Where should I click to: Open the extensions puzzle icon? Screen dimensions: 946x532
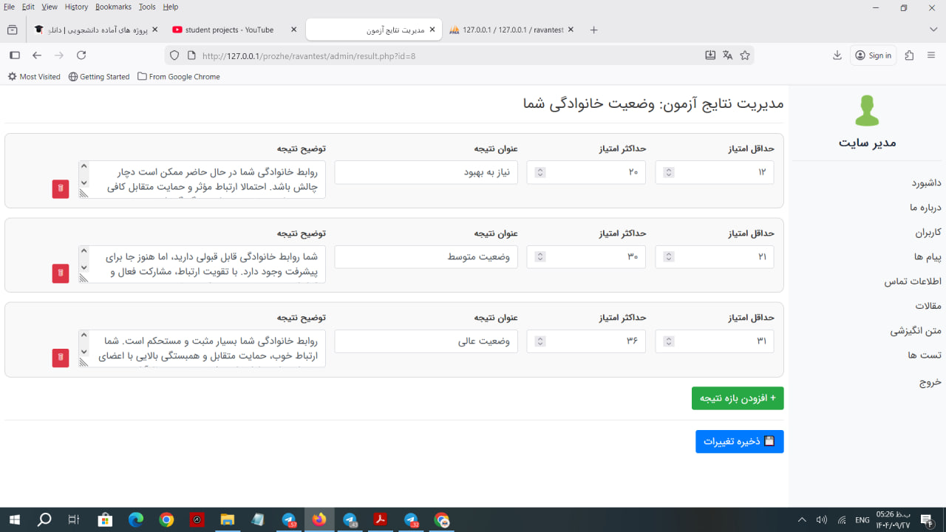click(909, 55)
